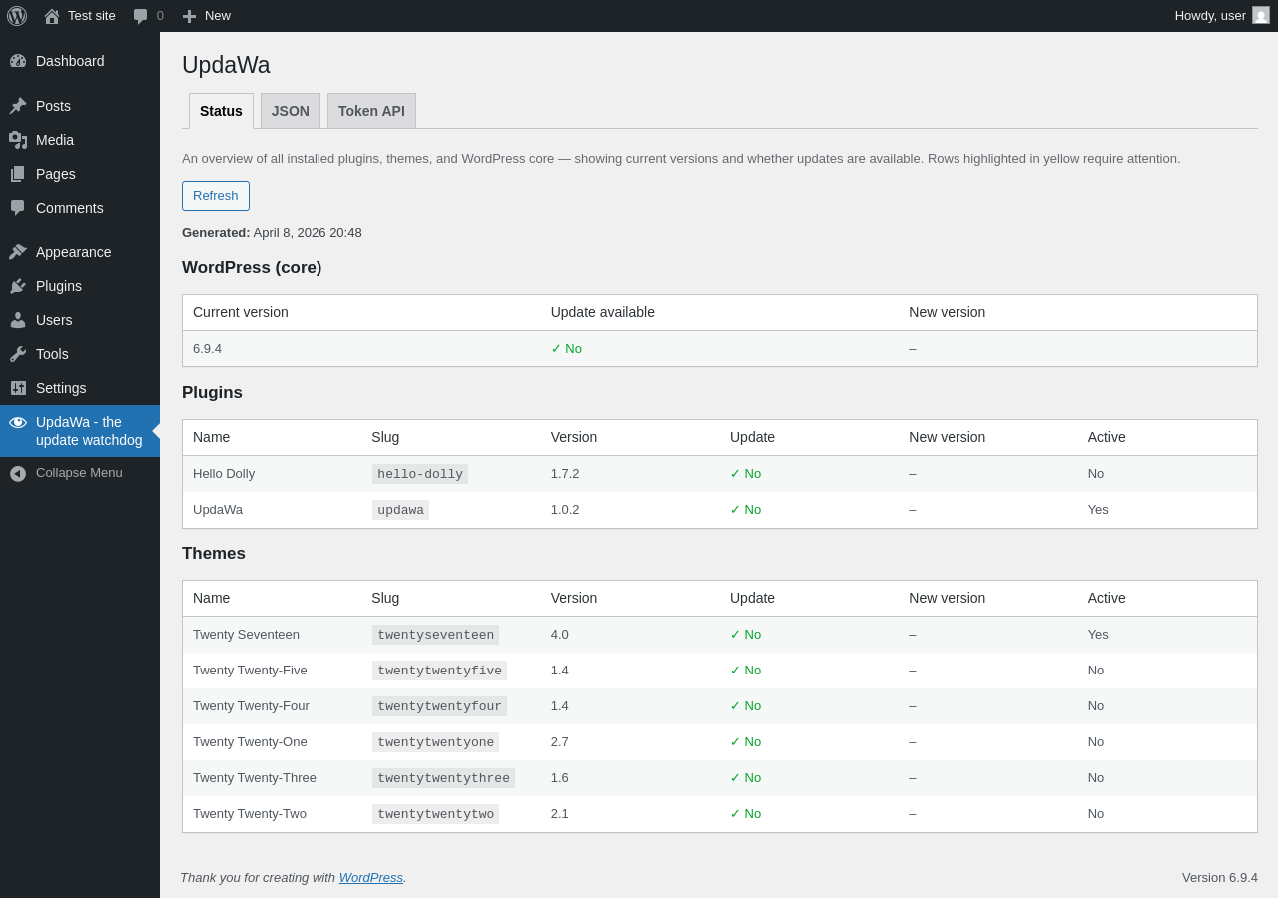The width and height of the screenshot is (1278, 898).
Task: Click the Posts pushpin icon
Action: [x=18, y=106]
